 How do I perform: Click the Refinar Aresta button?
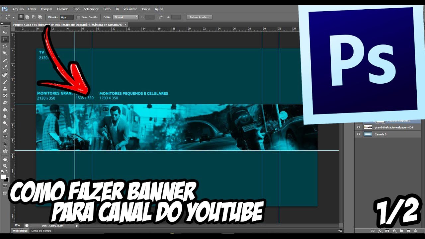point(199,17)
